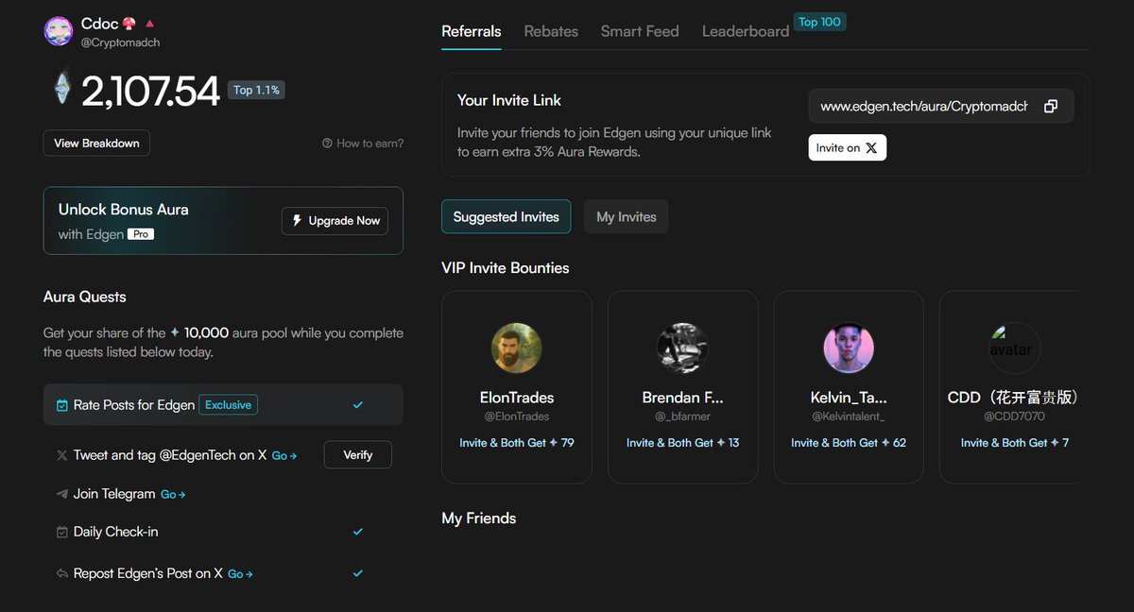Switch to the Rebates tab
Screen dimensions: 1134x612
click(x=551, y=31)
